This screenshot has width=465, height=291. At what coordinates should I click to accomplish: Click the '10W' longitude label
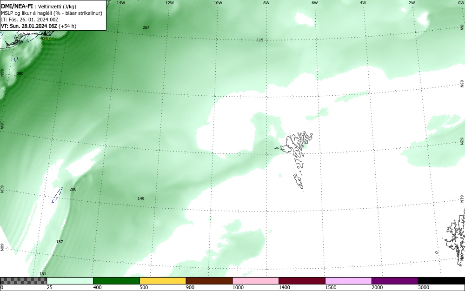click(x=218, y=3)
